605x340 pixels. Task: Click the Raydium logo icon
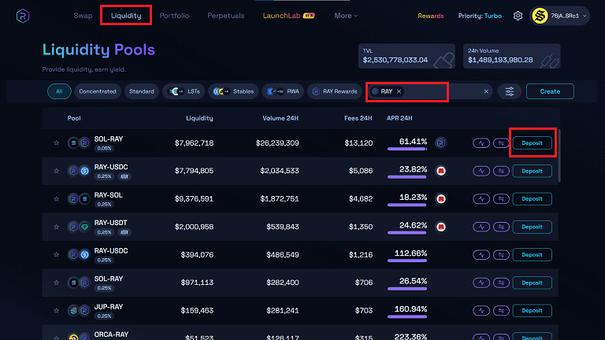tap(23, 16)
